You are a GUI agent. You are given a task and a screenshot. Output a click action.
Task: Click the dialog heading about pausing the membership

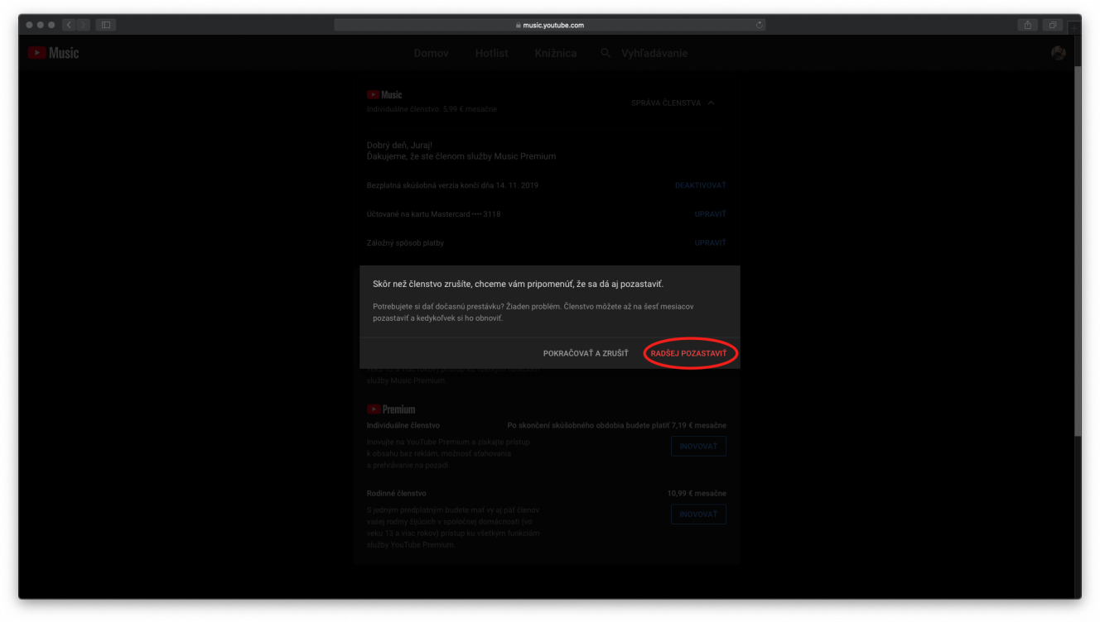coord(519,285)
